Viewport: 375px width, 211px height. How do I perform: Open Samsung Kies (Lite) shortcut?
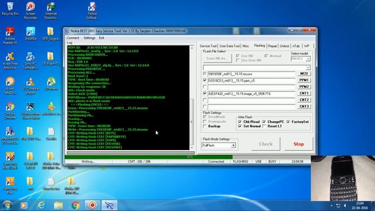click(10, 161)
